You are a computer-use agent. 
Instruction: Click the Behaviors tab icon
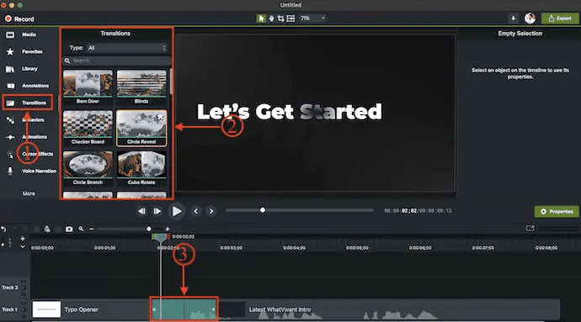(x=10, y=120)
